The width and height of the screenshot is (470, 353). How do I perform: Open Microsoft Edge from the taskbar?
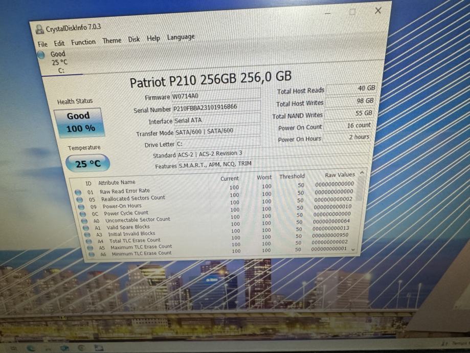point(30,348)
